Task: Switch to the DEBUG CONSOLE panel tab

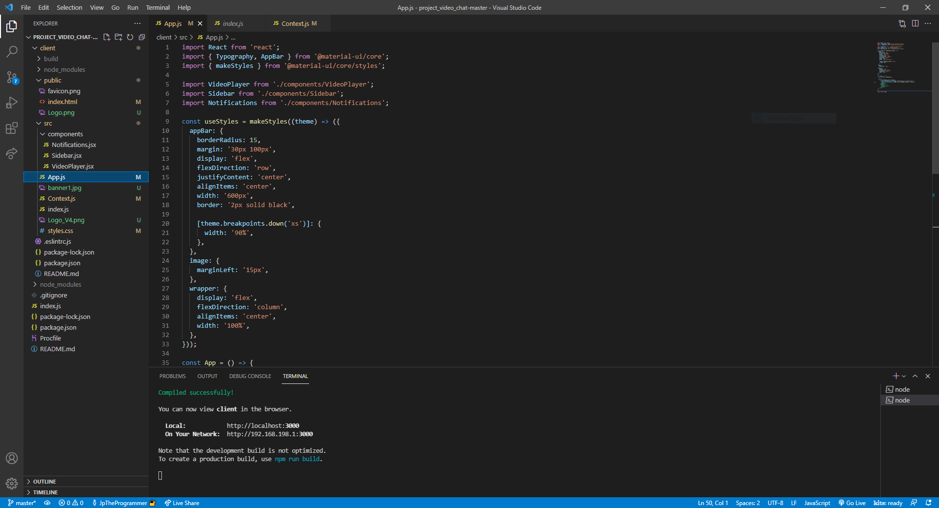Action: tap(250, 376)
